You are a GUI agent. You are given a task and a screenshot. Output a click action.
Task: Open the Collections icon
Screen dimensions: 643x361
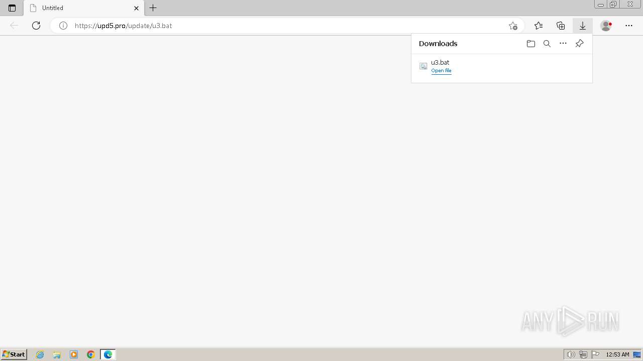pos(561,26)
